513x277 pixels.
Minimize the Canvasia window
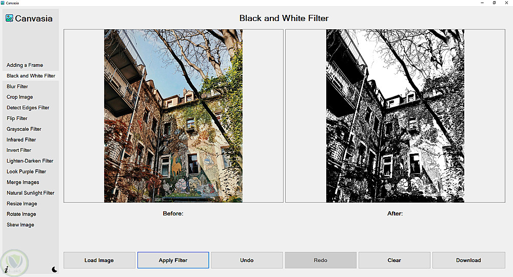click(482, 3)
